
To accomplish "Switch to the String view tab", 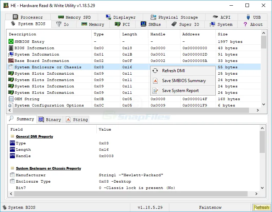I will pos(76,120).
